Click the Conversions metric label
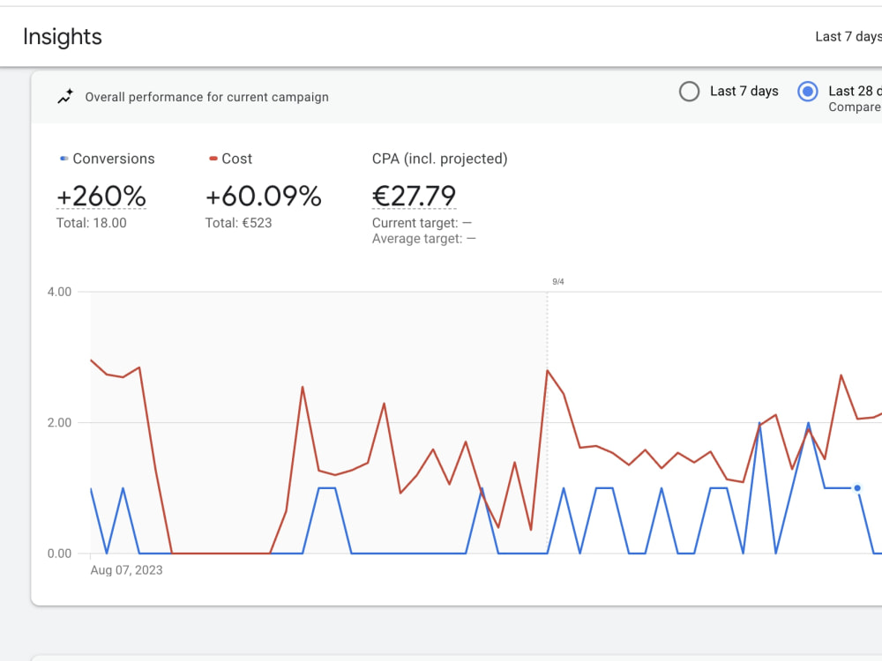Image resolution: width=882 pixels, height=661 pixels. pyautogui.click(x=114, y=159)
